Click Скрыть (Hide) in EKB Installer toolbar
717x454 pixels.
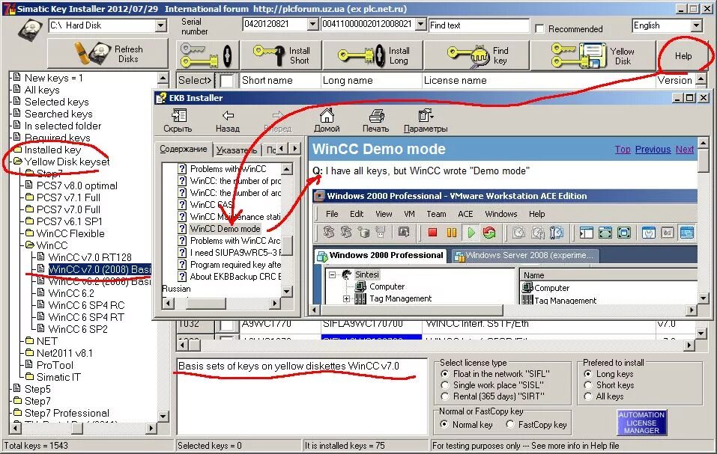[178, 121]
